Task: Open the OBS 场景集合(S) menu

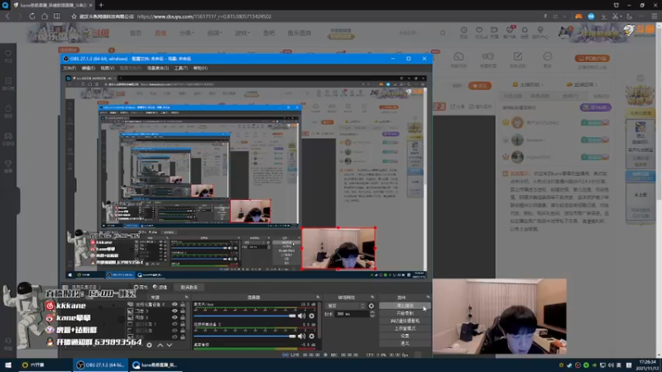Action: tap(157, 68)
